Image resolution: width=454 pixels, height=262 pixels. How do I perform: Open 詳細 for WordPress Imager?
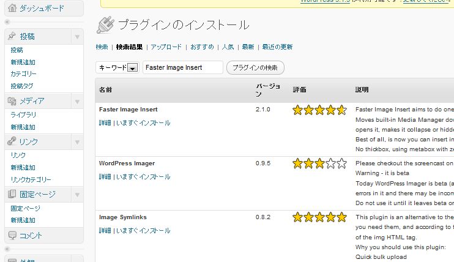coord(105,177)
